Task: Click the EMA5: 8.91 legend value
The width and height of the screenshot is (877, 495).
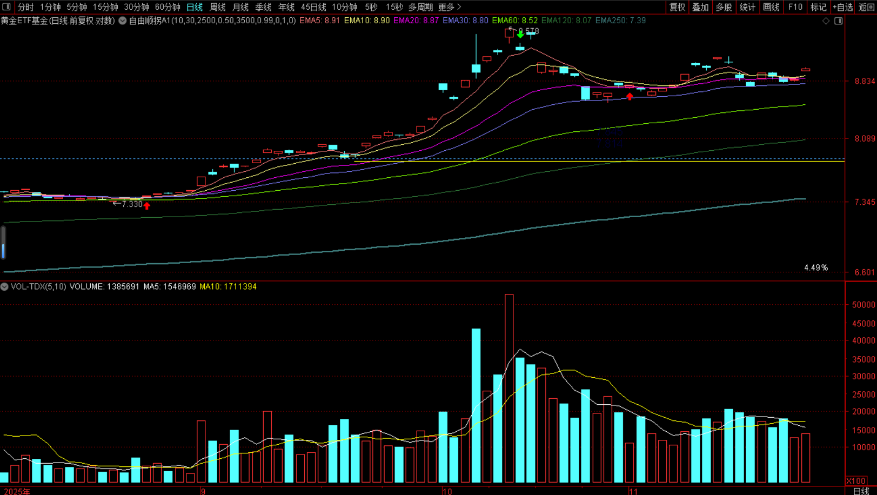Action: click(x=319, y=21)
